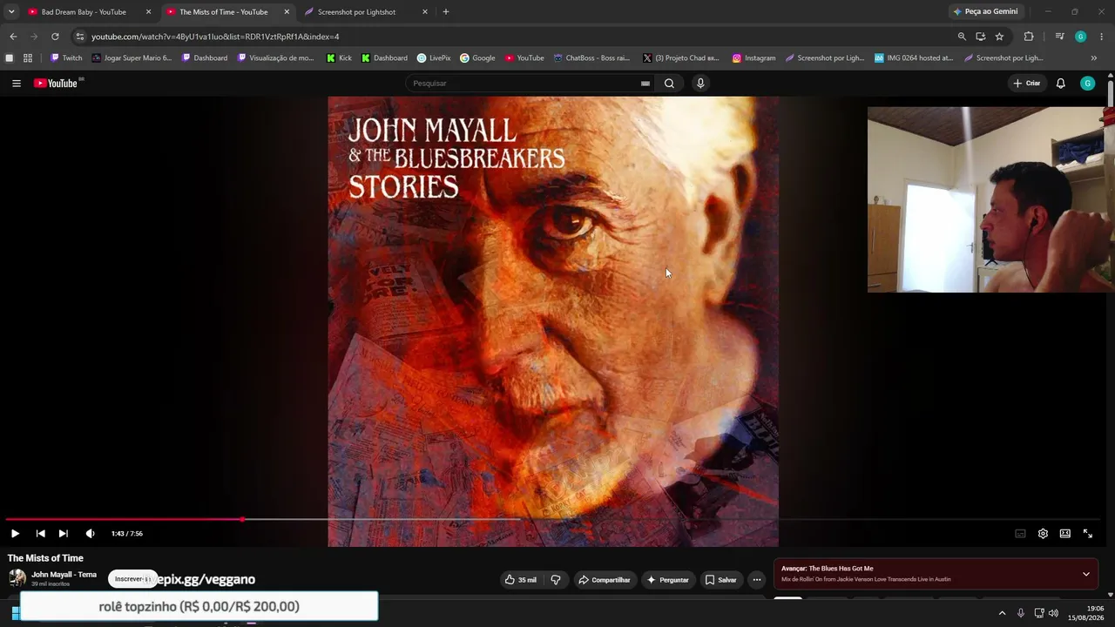
Task: Click the Perguntar ask button
Action: click(x=668, y=580)
